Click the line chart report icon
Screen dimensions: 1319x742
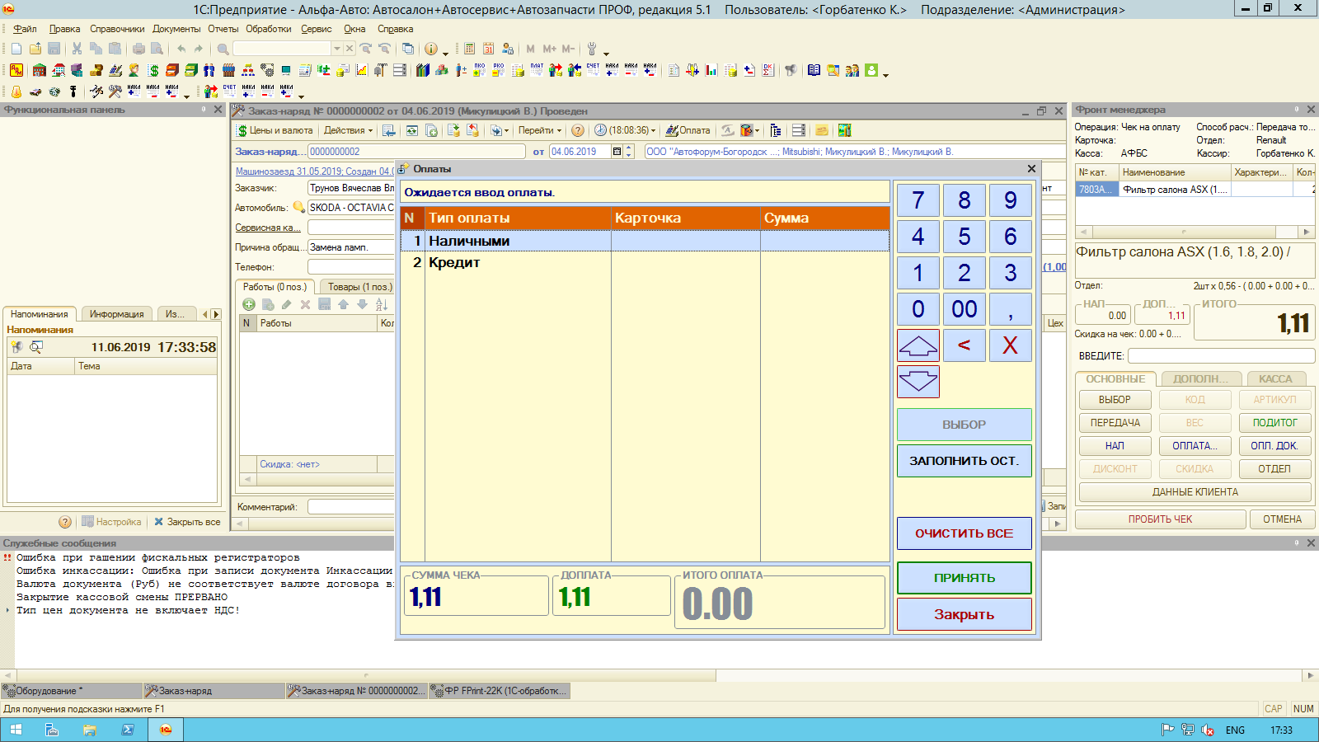[362, 70]
